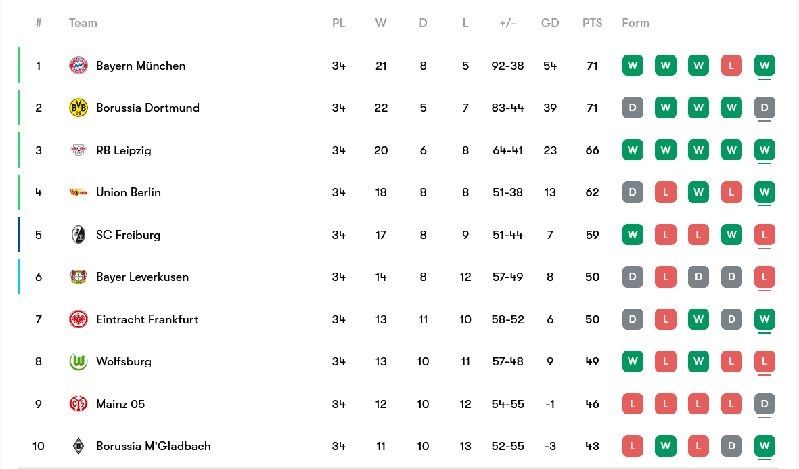Click the Eintracht Frankfurt eagle logo
The width and height of the screenshot is (799, 469).
(78, 319)
